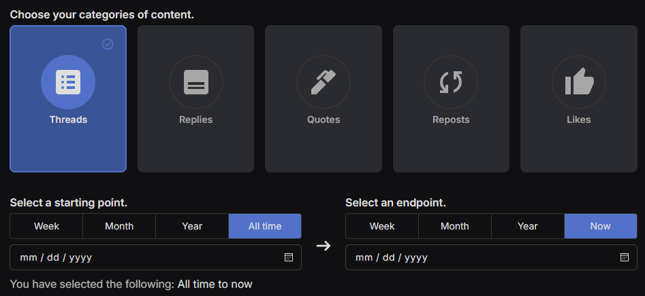This screenshot has width=645, height=296.
Task: Click the Reposts circular arrows icon
Action: tap(451, 82)
